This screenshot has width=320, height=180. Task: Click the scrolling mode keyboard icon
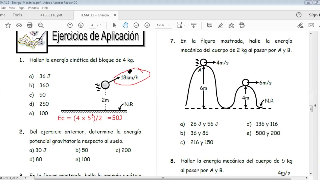193,25
